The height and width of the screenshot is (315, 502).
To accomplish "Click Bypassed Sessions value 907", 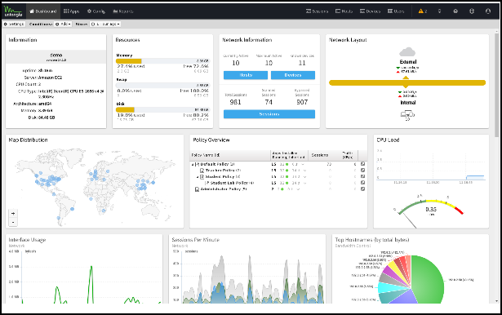I will click(x=302, y=102).
